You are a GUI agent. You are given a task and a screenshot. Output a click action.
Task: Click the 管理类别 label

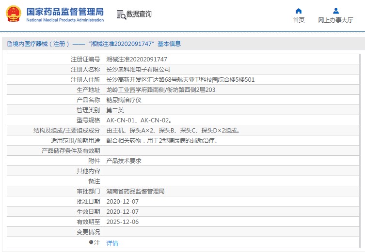(x=88, y=110)
